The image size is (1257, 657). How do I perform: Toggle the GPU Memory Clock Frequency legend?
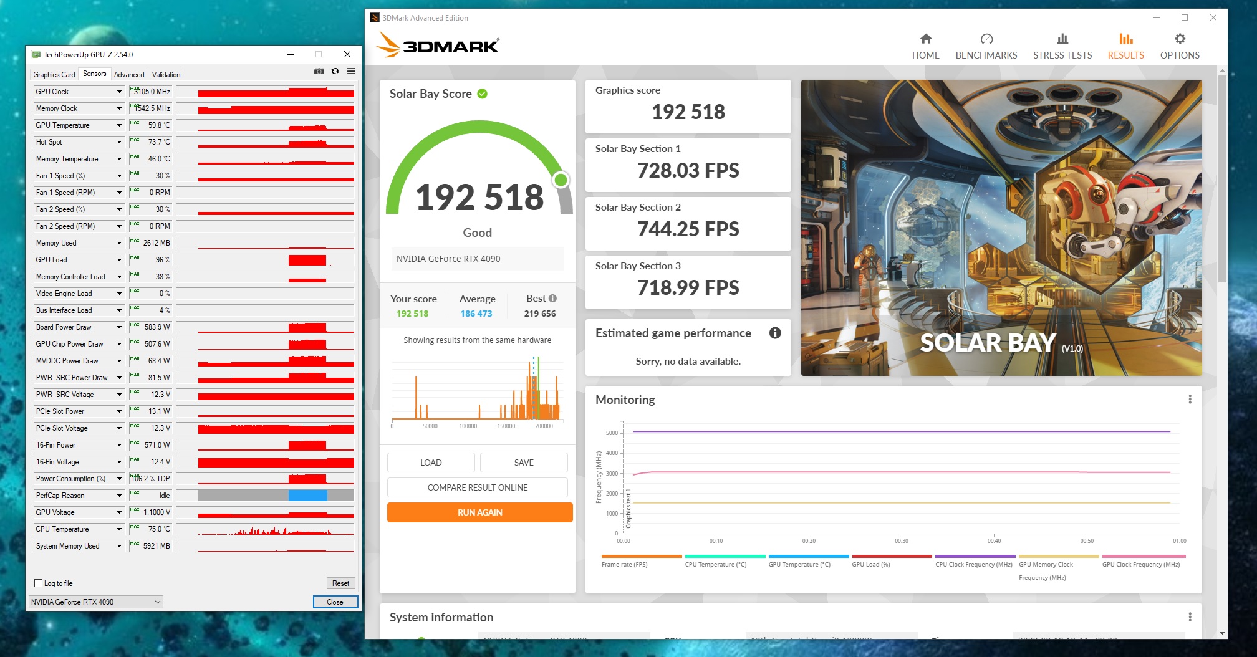[x=1059, y=568]
